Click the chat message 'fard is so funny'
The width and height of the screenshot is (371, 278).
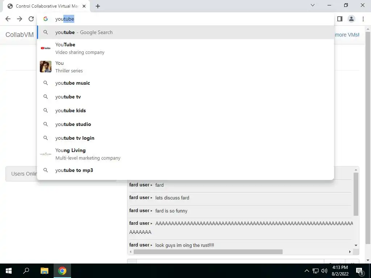(x=171, y=211)
